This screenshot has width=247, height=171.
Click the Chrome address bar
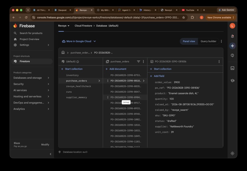108,17
